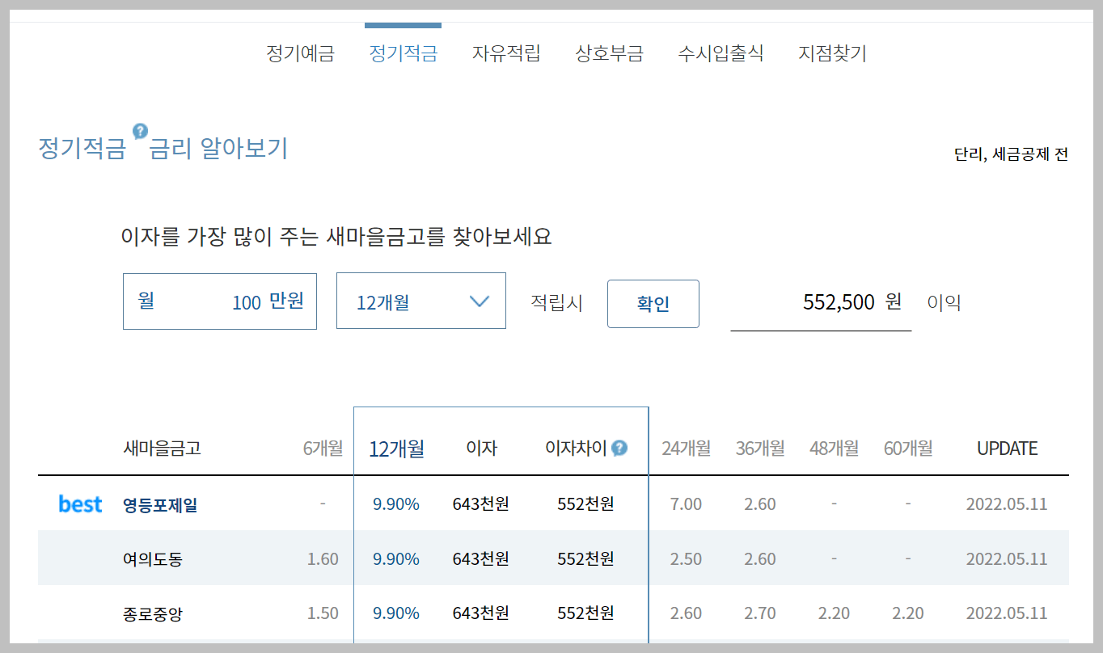Click the monthly amount input field

coord(220,301)
